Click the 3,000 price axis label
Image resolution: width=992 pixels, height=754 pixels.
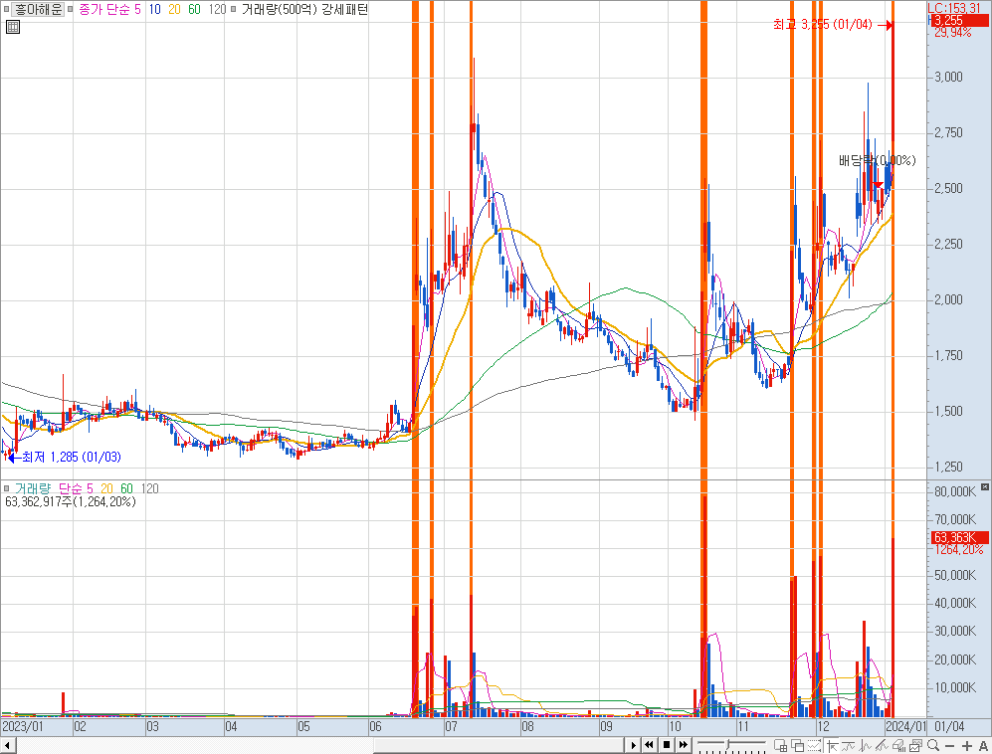tap(948, 78)
